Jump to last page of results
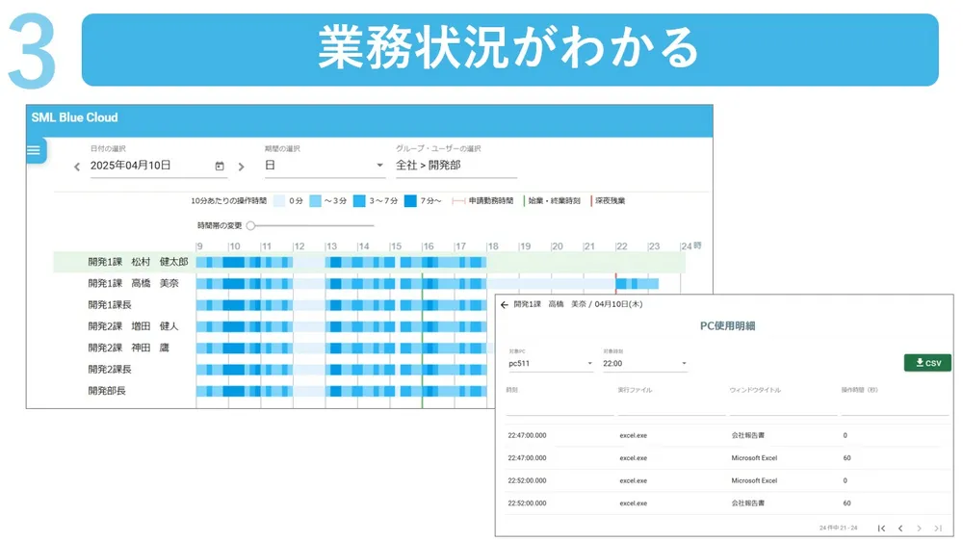Screen dimensions: 963x542 [938, 528]
